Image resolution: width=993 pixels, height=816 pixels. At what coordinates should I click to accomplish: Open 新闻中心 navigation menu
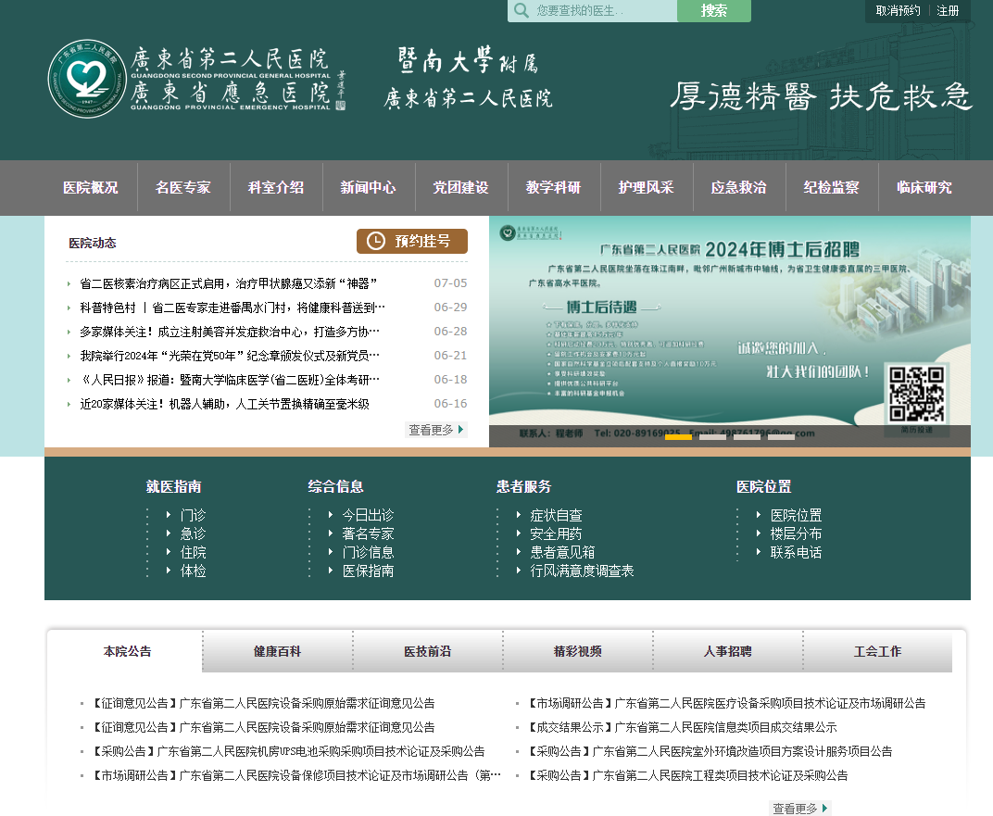click(x=369, y=187)
